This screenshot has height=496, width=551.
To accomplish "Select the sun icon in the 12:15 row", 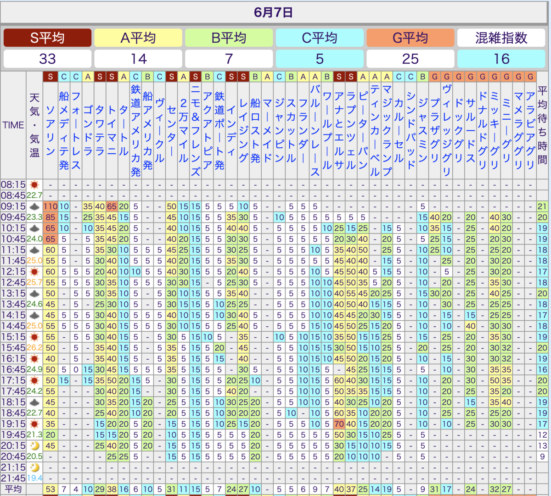I will point(34,272).
